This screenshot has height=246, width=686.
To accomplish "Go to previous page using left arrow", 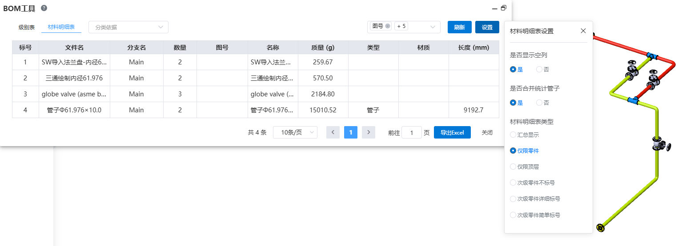I will 333,132.
